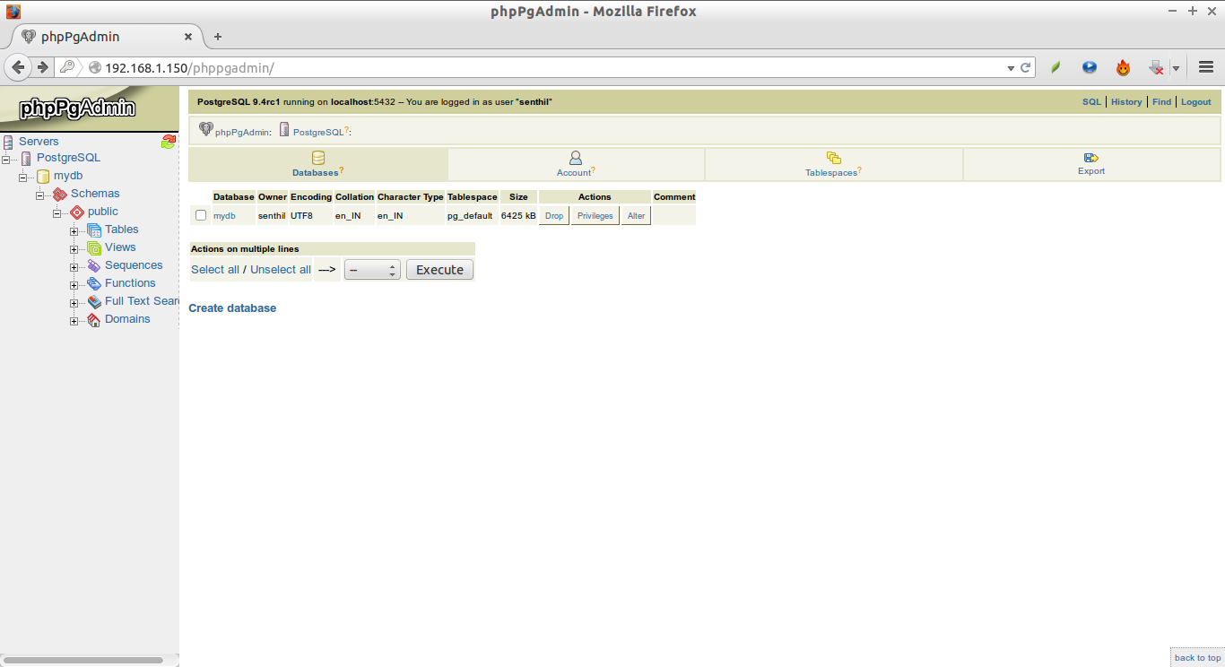This screenshot has height=667, width=1225.
Task: Collapse the mydb tree node
Action: click(x=23, y=177)
